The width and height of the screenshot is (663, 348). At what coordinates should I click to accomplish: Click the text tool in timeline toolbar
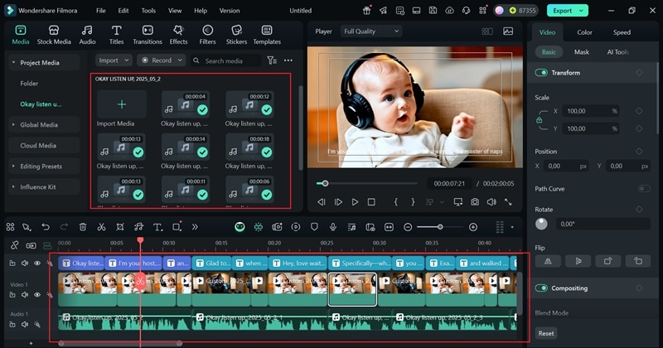coord(157,227)
